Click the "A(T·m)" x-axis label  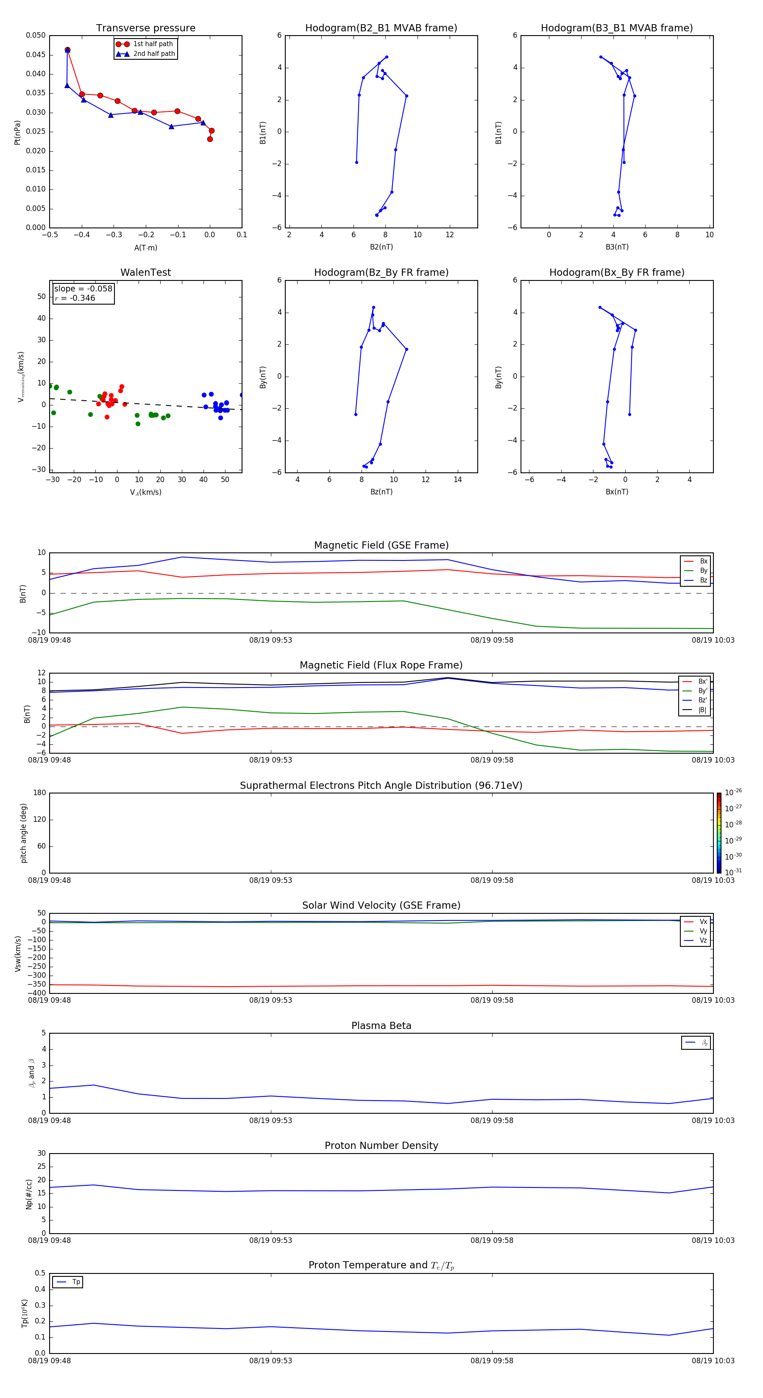(145, 247)
